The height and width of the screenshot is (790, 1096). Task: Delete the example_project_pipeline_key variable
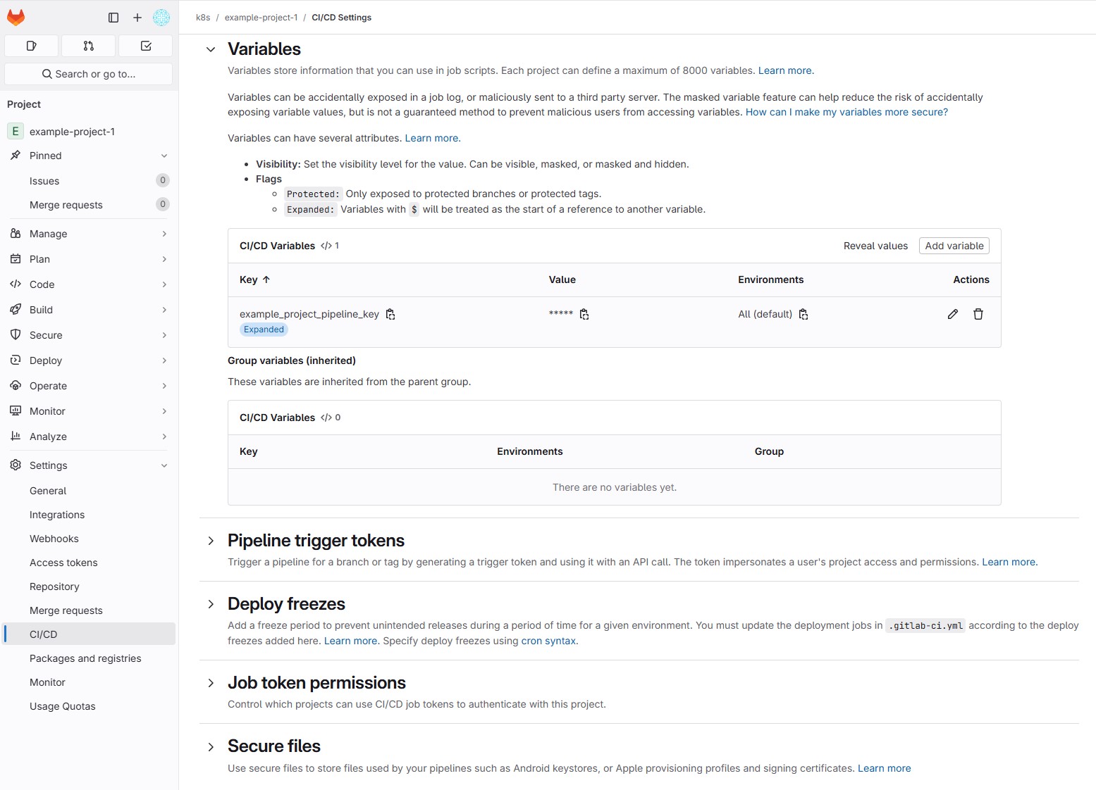coord(978,314)
